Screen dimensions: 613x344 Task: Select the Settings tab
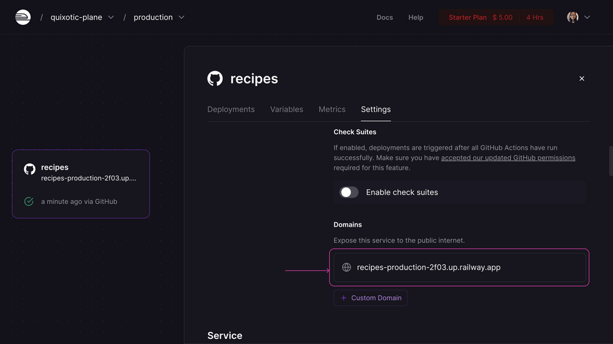click(375, 110)
